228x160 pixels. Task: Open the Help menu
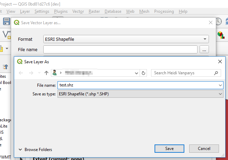point(183,11)
